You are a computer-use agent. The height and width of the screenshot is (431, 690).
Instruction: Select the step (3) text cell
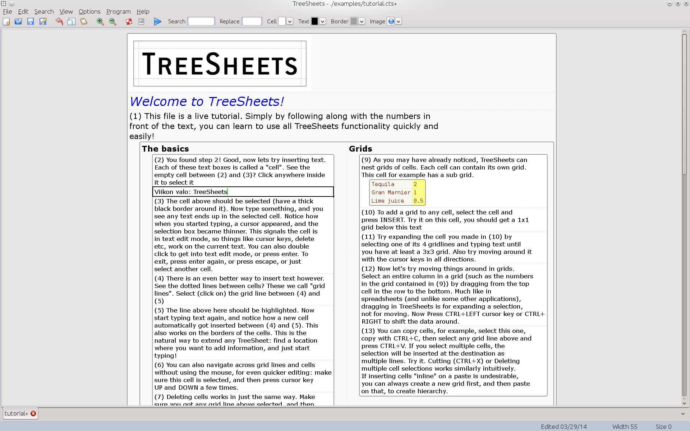243,235
